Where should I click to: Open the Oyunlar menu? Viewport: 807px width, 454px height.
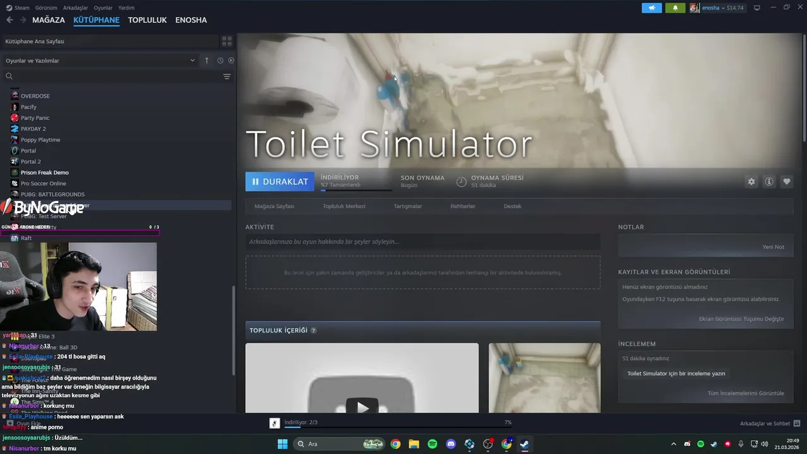(x=103, y=8)
